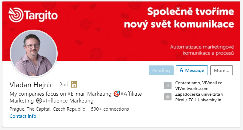The image size is (243, 130).
Task: Click the gold LinkedIn Premium badge
Action: [x=74, y=84]
